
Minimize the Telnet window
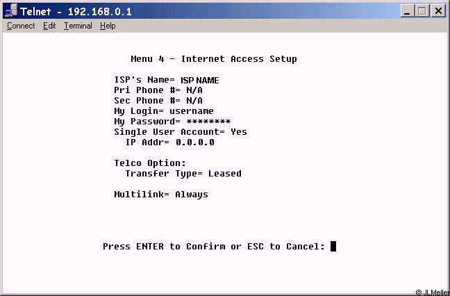[x=407, y=11]
